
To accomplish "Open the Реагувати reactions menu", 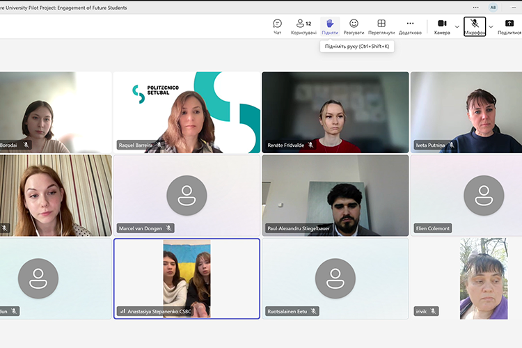I will tap(354, 26).
